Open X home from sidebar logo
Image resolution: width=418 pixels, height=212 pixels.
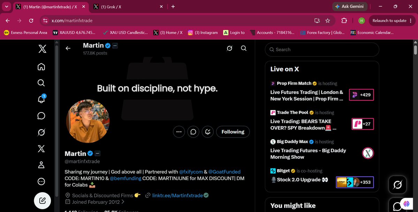42,49
